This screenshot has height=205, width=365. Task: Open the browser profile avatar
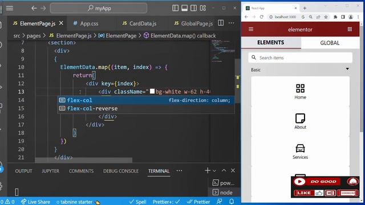pos(351,17)
